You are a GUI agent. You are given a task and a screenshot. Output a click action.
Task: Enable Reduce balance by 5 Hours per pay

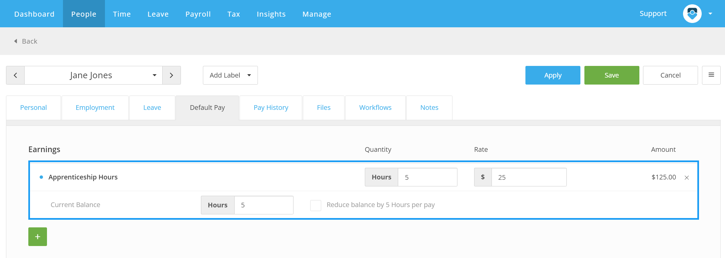316,205
